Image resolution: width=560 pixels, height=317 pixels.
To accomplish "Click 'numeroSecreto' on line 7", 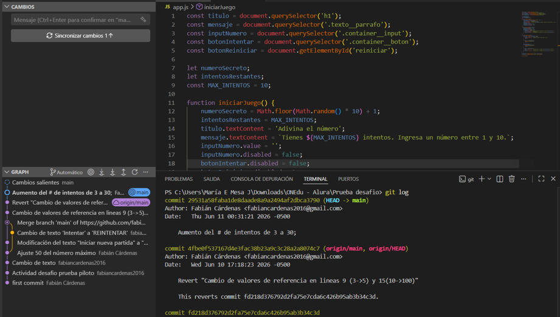I will 224,68.
